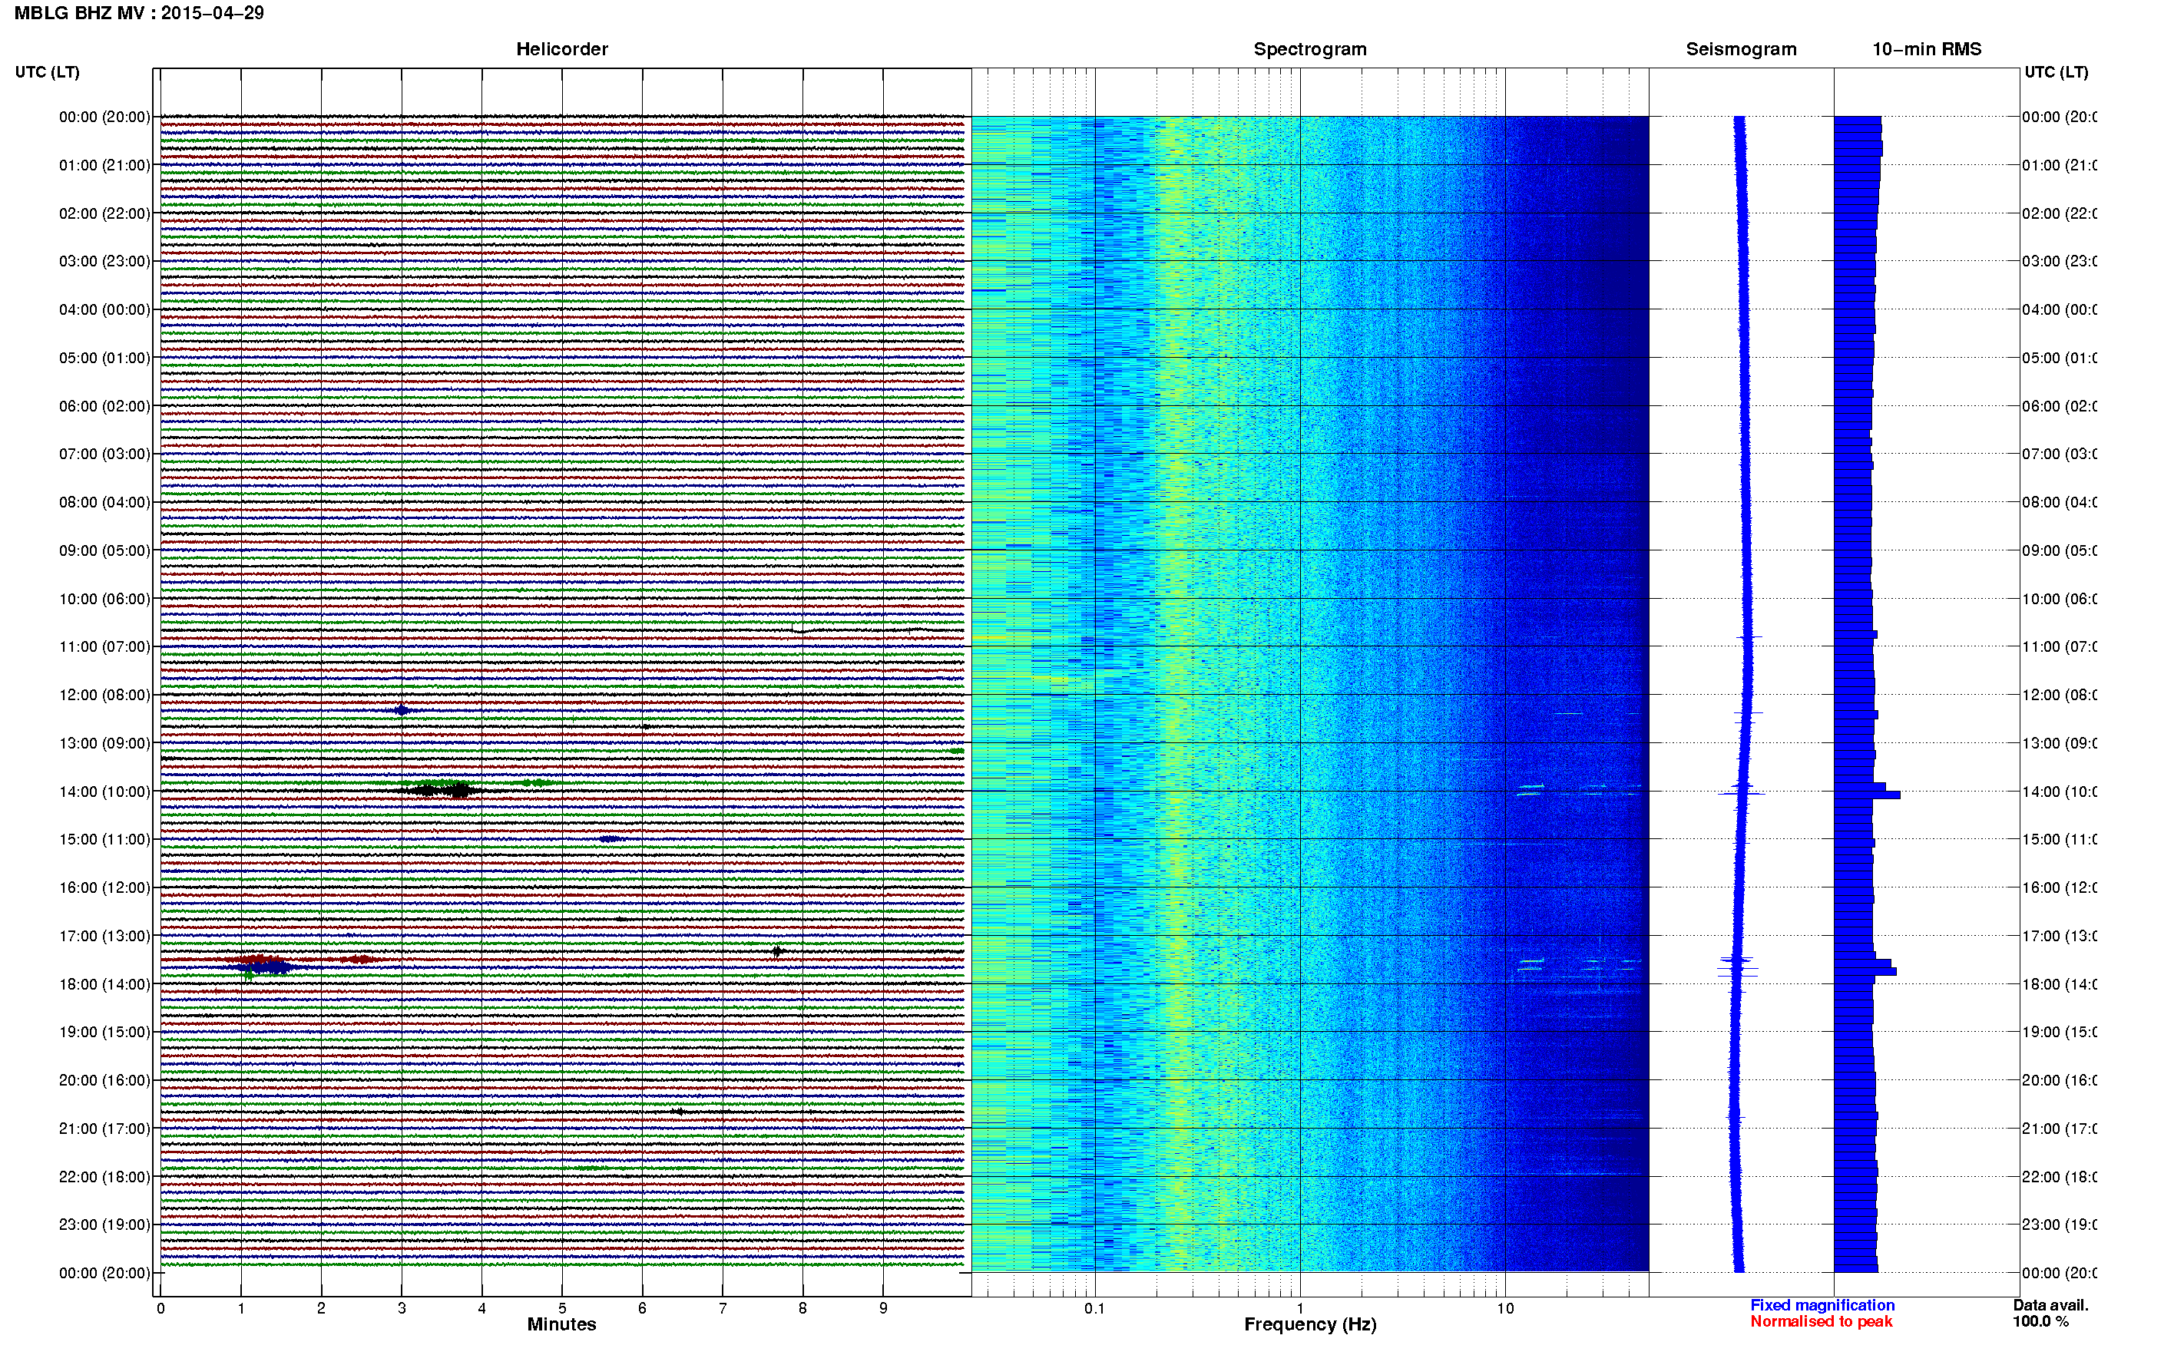The height and width of the screenshot is (1365, 2184).
Task: Click the 10-min RMS column heading
Action: [x=1927, y=49]
